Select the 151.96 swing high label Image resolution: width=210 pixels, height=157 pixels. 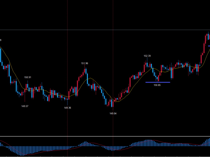84,63
